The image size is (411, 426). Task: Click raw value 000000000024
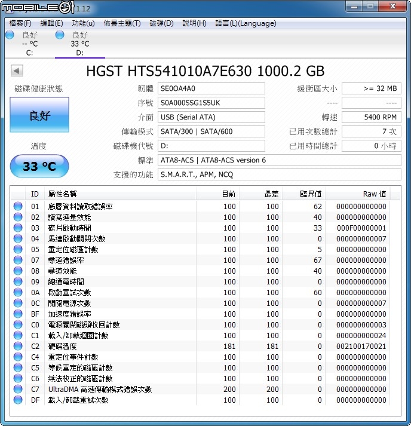click(x=361, y=336)
